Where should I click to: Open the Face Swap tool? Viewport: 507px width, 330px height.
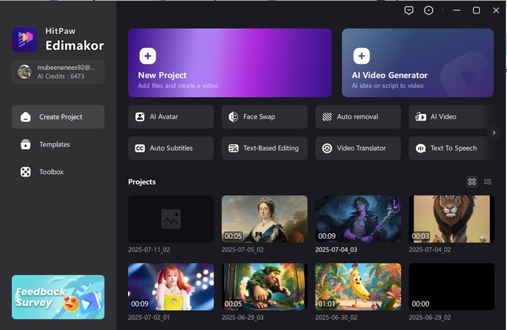(264, 117)
